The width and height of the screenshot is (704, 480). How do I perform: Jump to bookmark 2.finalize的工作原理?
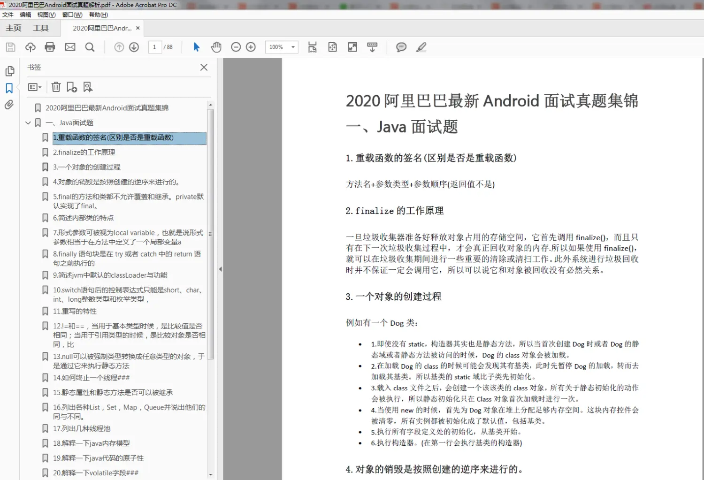(x=84, y=152)
